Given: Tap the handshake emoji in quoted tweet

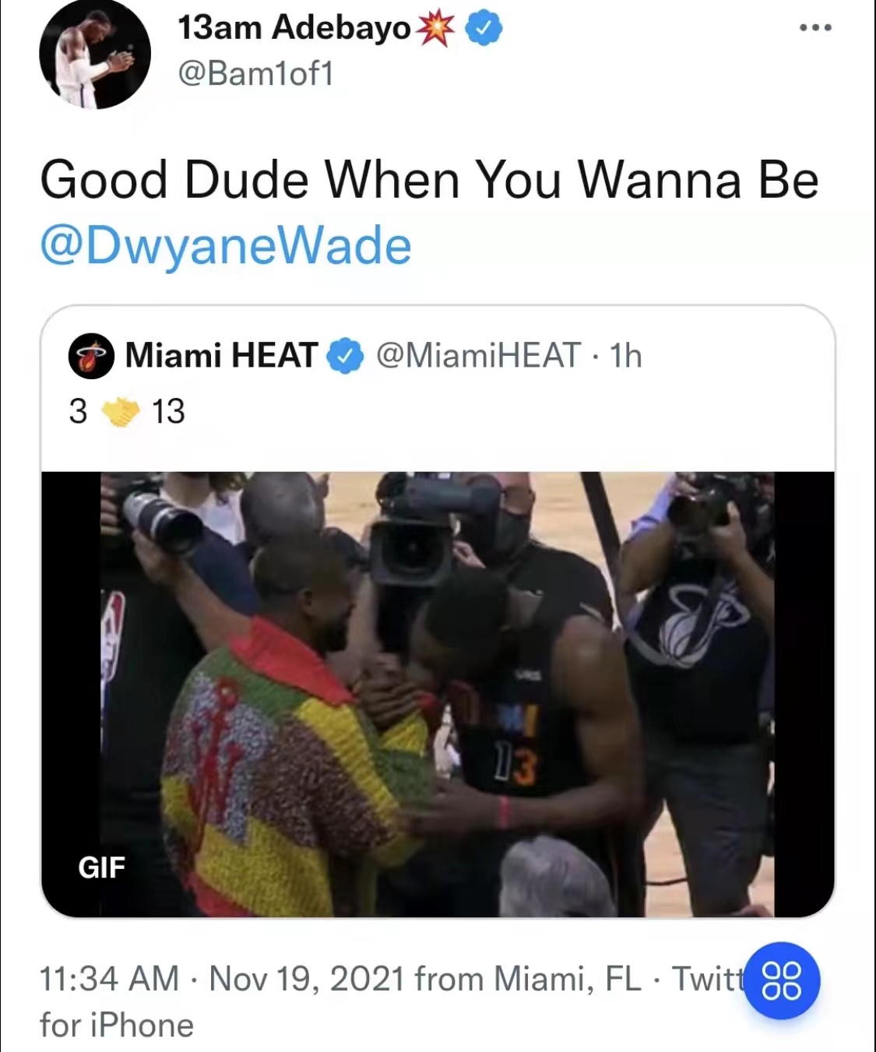Looking at the screenshot, I should (x=121, y=411).
